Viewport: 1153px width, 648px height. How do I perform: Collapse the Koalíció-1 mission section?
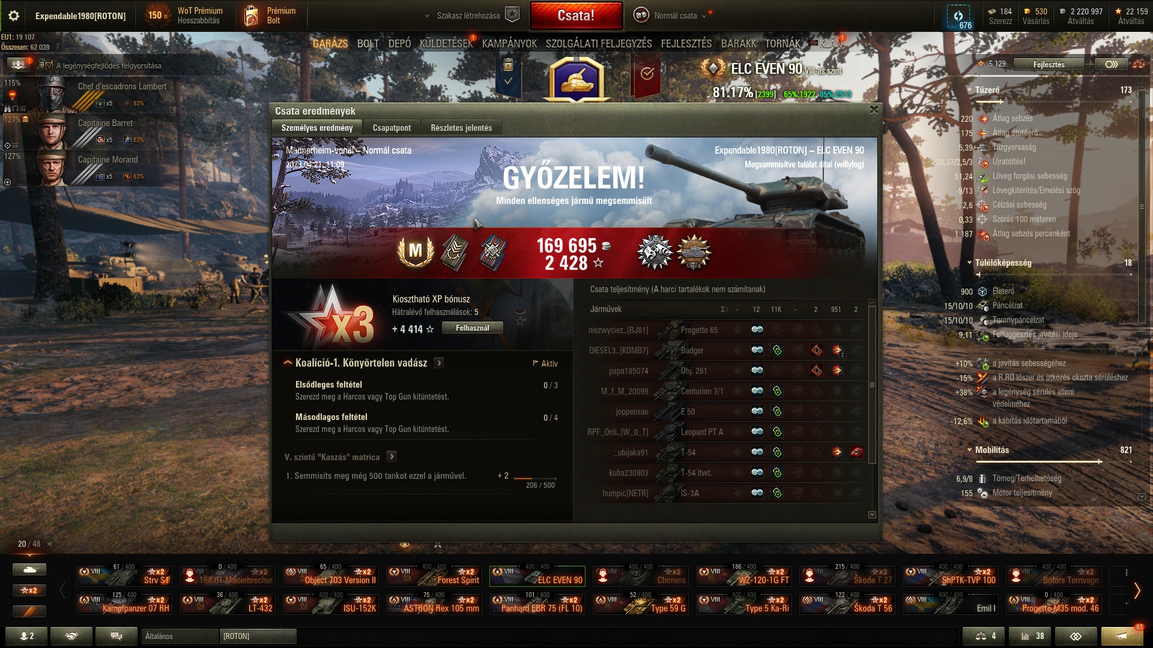pos(288,362)
